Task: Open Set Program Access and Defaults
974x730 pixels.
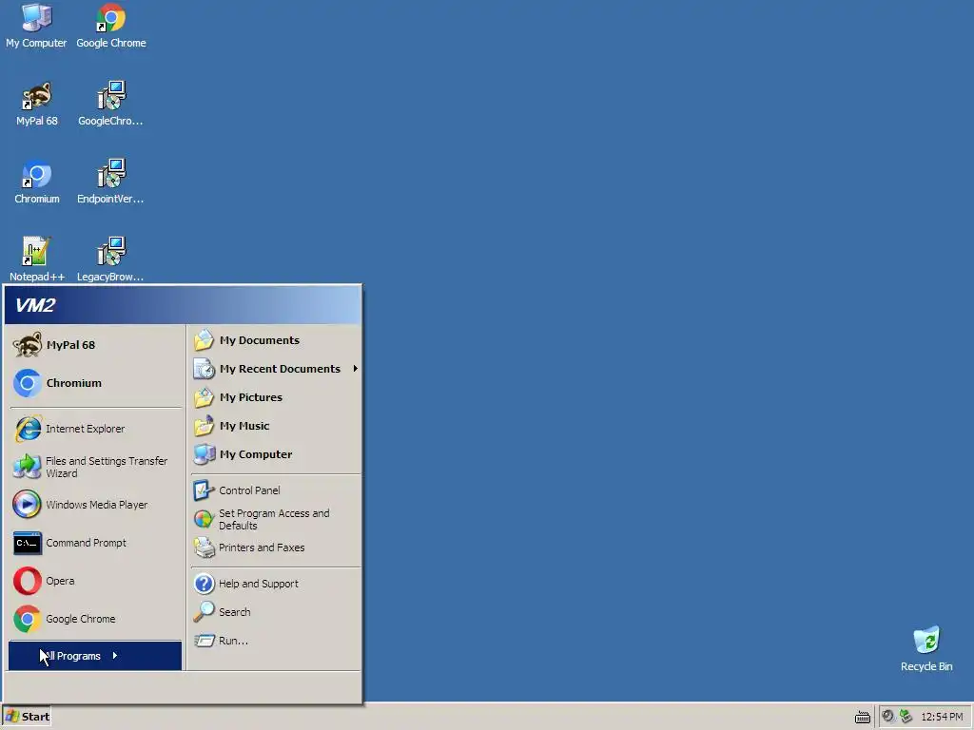Action: click(275, 519)
